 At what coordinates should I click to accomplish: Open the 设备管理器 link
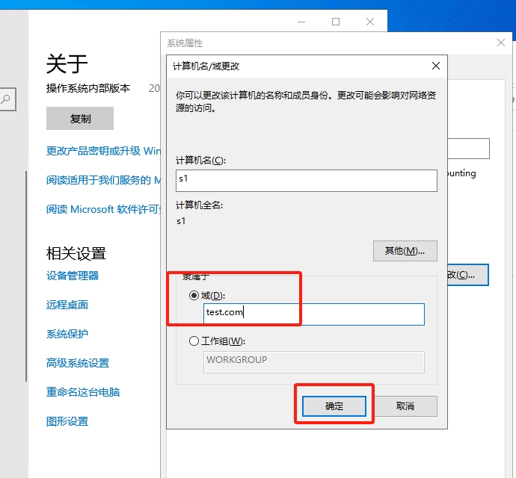[x=73, y=276]
